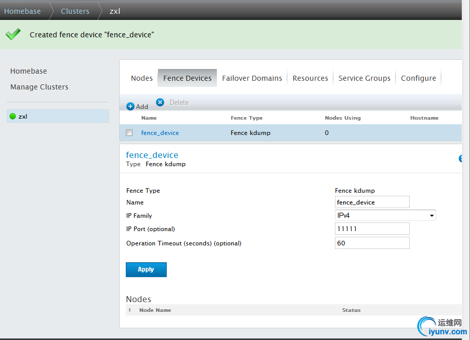Image resolution: width=470 pixels, height=340 pixels.
Task: Click the Name column header
Action: (x=149, y=118)
